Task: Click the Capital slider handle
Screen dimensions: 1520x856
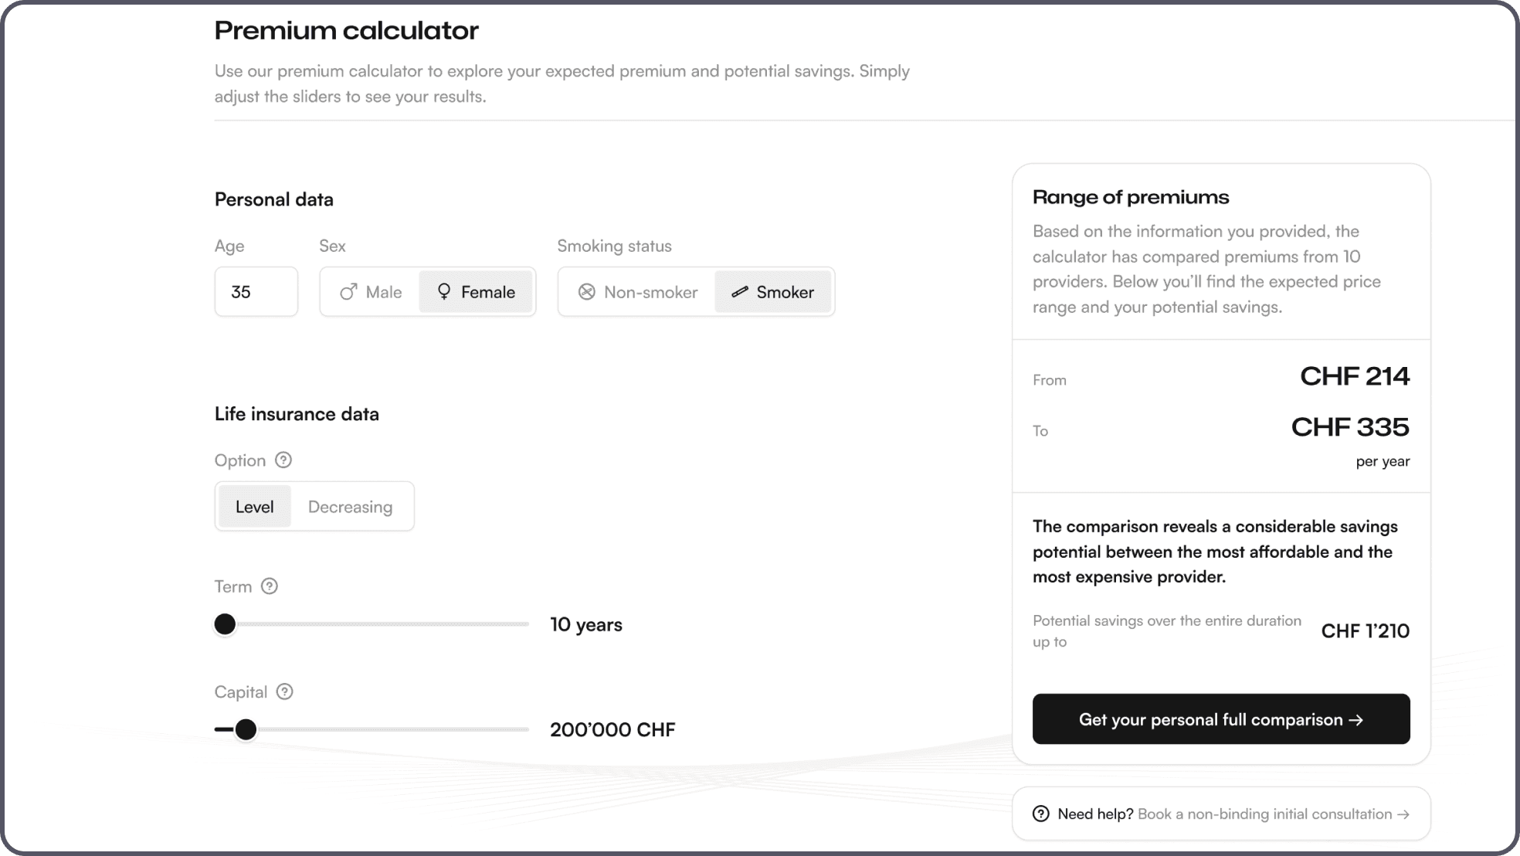Action: (246, 729)
